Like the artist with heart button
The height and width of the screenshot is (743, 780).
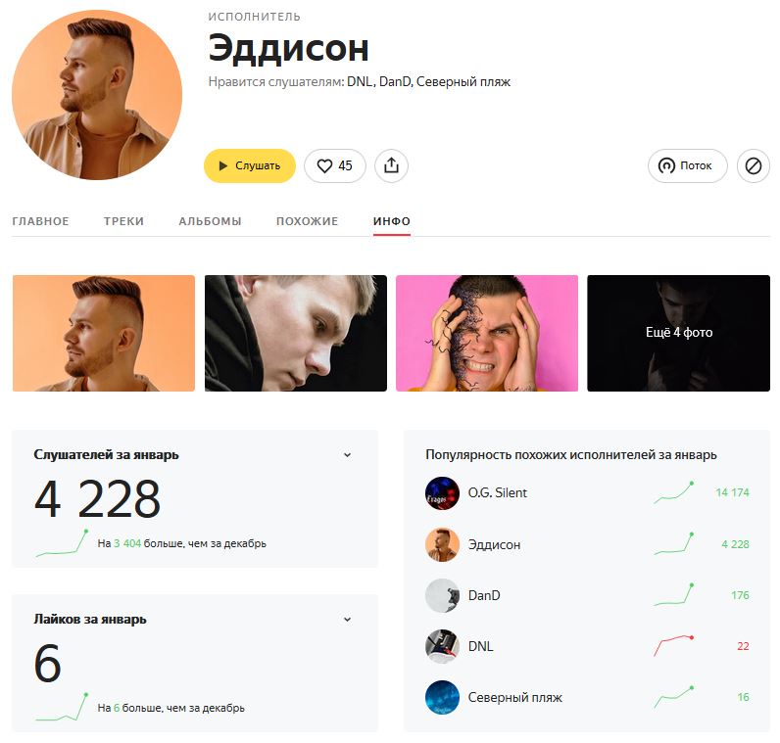335,165
